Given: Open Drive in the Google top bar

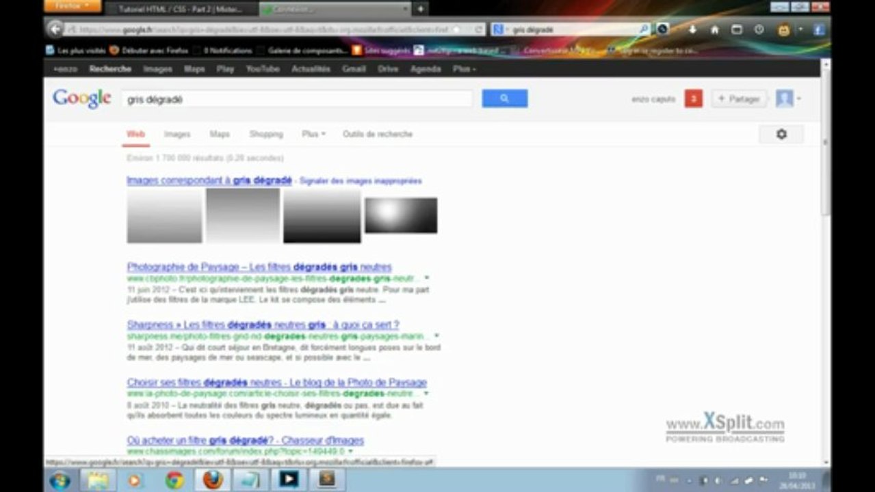Looking at the screenshot, I should tap(388, 69).
